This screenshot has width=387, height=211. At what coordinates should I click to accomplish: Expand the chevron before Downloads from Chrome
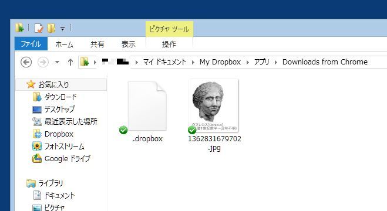click(276, 62)
